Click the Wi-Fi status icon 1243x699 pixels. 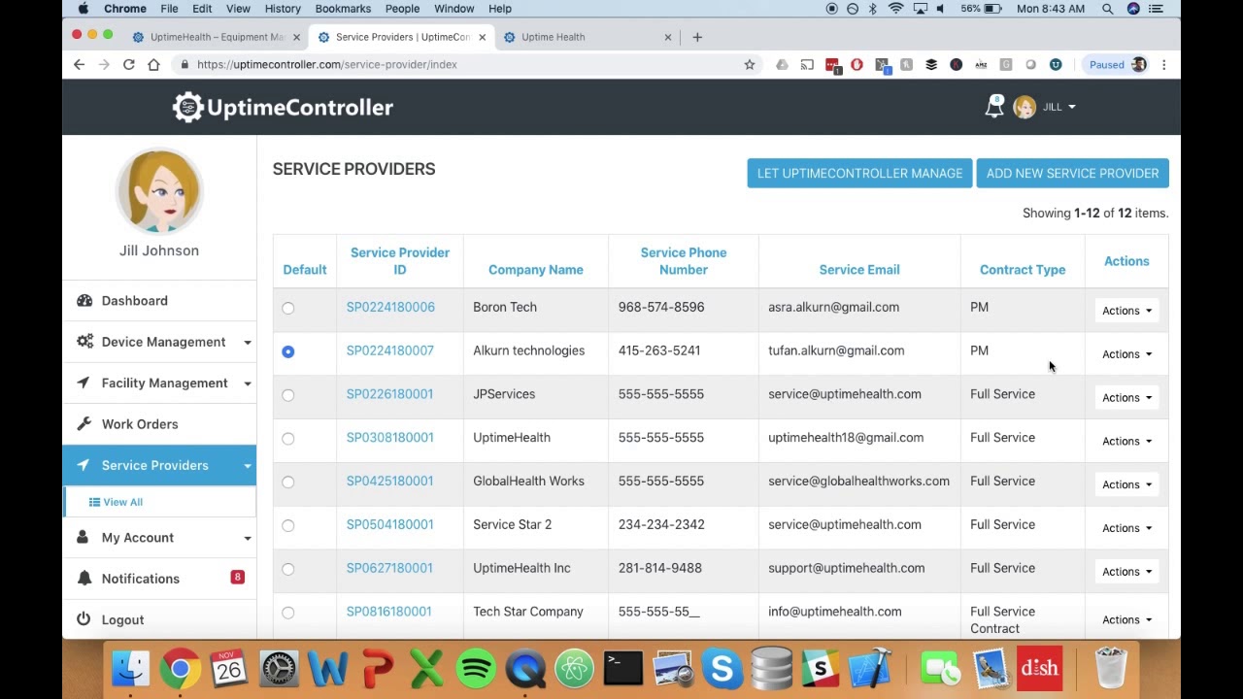895,9
